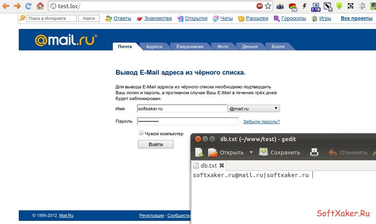Click the test.loc address bar
376x224 pixels.
click(153, 6)
